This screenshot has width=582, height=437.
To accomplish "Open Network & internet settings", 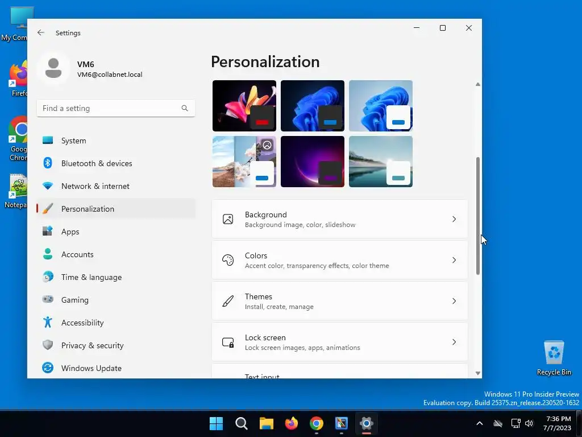I will tap(116, 186).
